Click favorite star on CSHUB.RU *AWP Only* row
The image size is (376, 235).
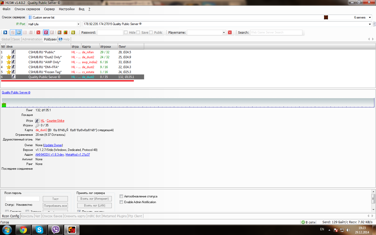click(x=9, y=62)
